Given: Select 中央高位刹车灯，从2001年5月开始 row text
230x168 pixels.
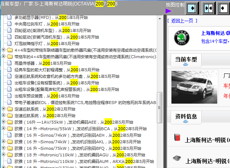Looking at the screenshot, I should click(x=47, y=24).
